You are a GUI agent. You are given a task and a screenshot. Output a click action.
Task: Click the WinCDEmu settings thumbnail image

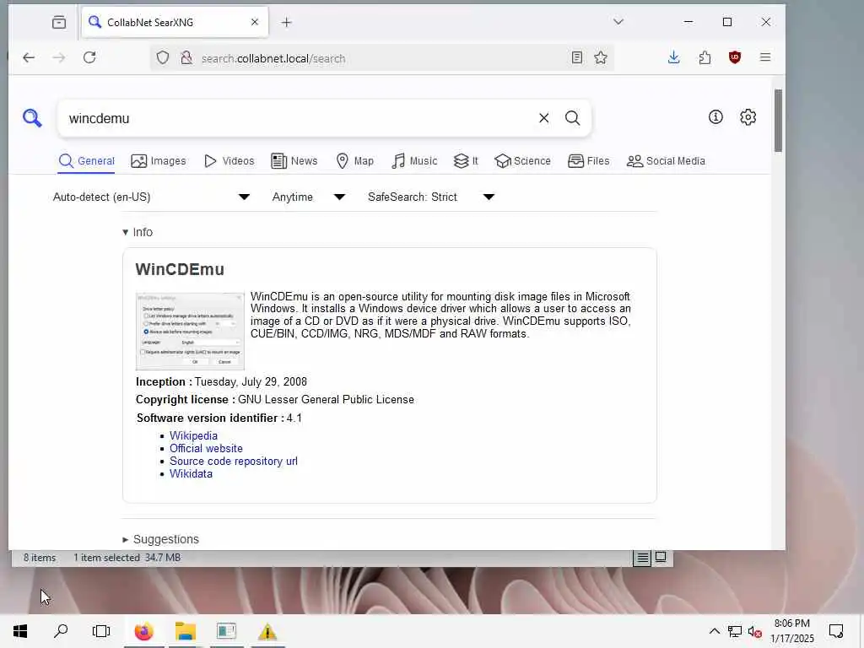tap(190, 331)
